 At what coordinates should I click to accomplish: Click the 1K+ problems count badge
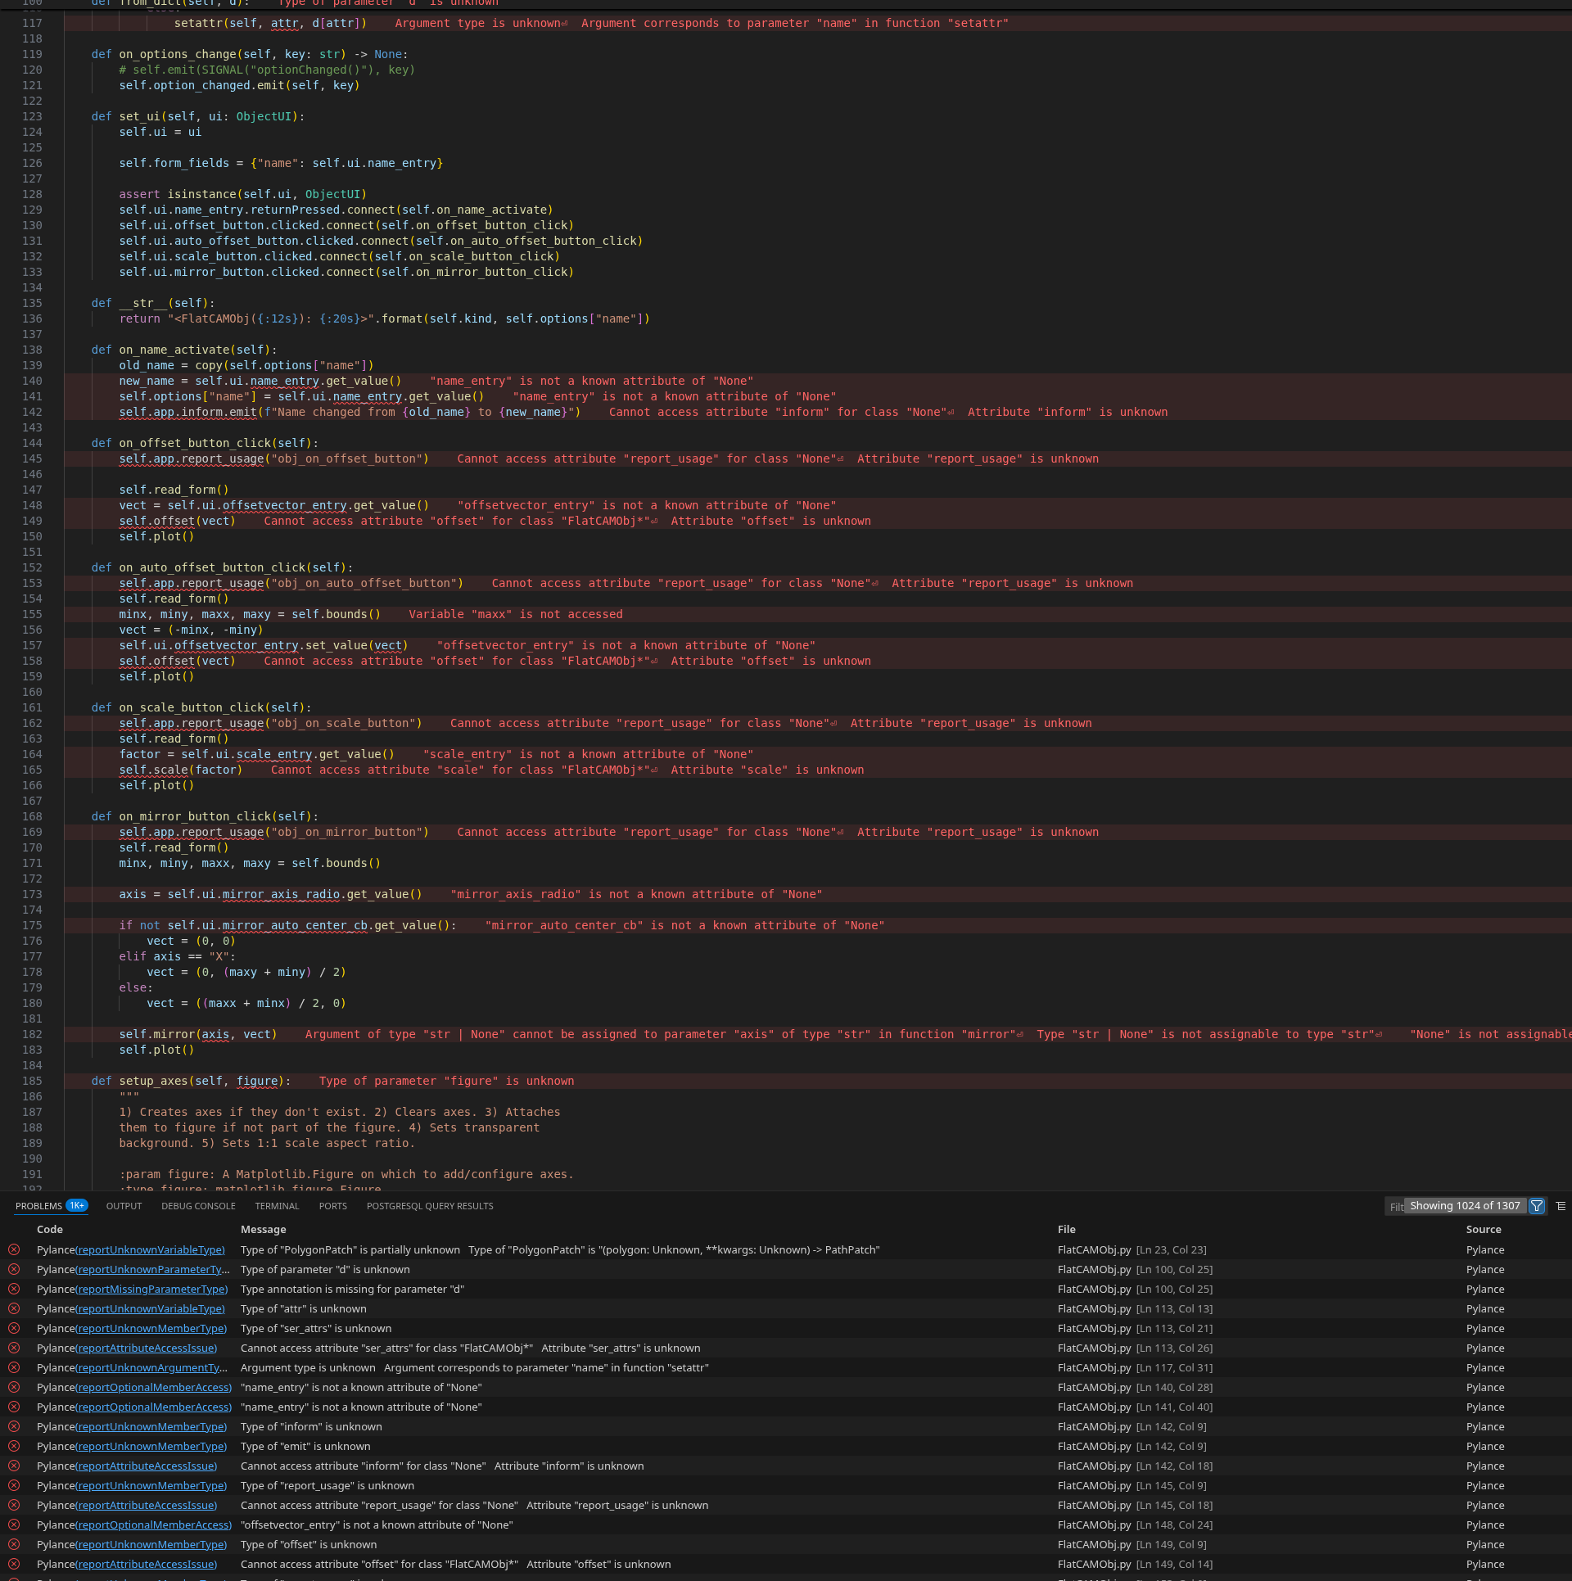coord(76,1206)
